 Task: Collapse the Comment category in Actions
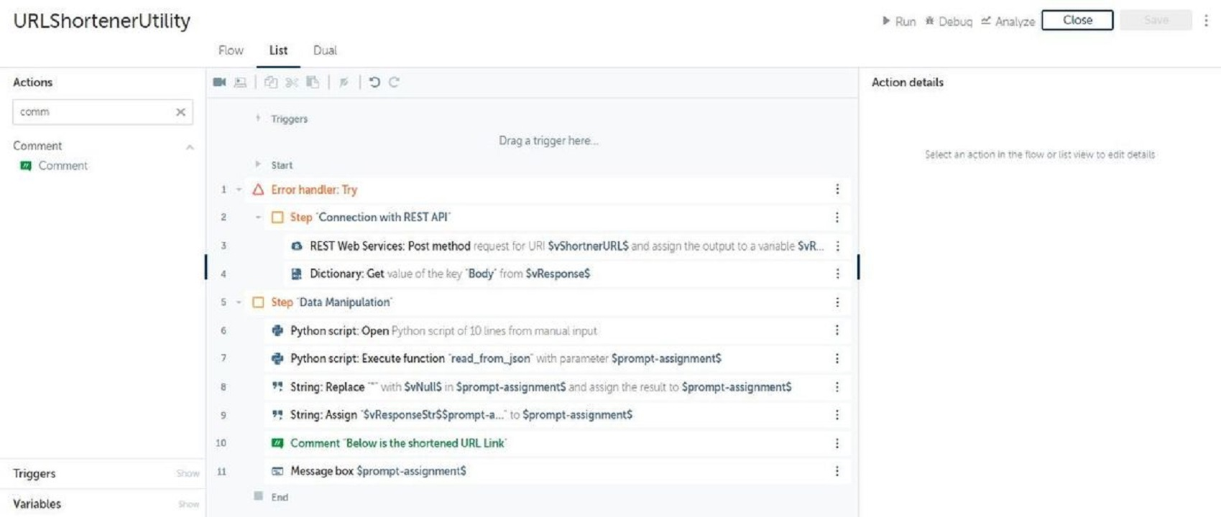pos(190,147)
